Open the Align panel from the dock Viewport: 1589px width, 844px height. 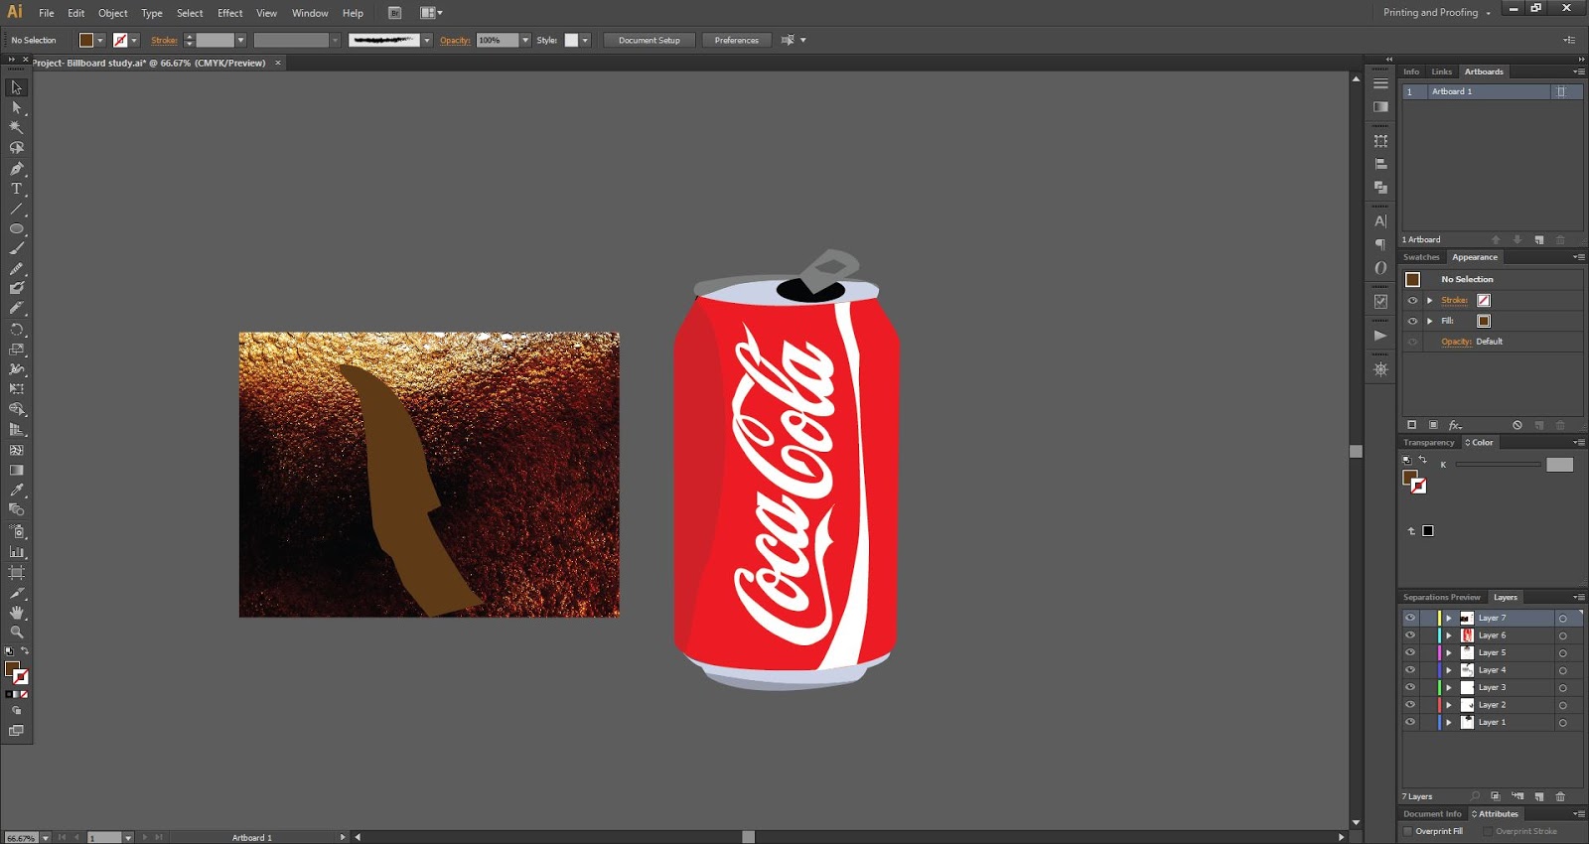point(1380,164)
